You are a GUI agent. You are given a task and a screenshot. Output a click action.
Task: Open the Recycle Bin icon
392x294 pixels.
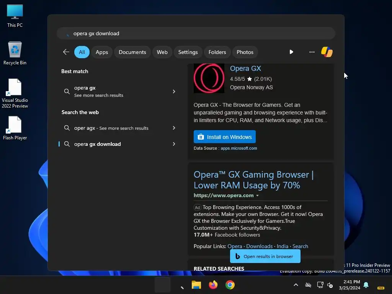pyautogui.click(x=15, y=53)
